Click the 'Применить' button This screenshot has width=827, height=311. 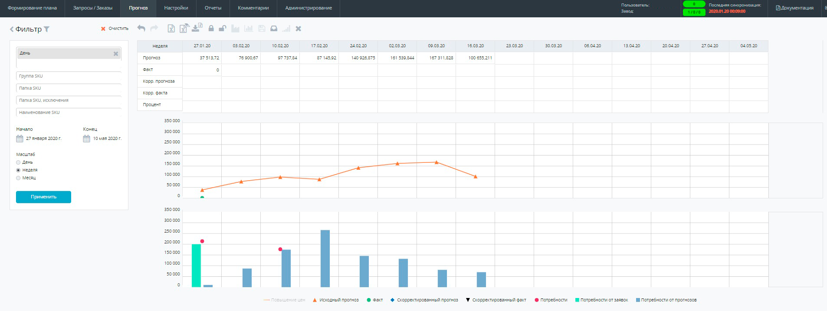coord(43,197)
